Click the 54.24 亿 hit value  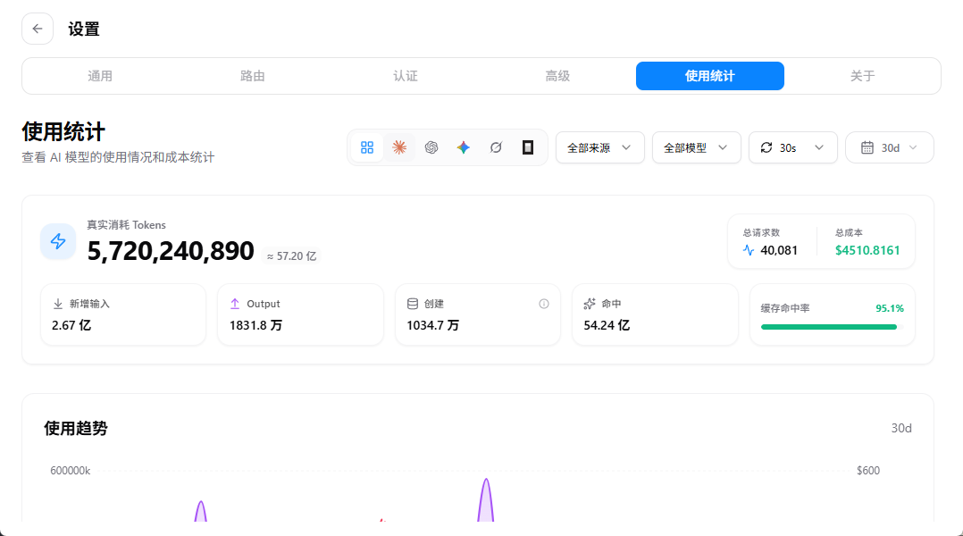(x=607, y=325)
